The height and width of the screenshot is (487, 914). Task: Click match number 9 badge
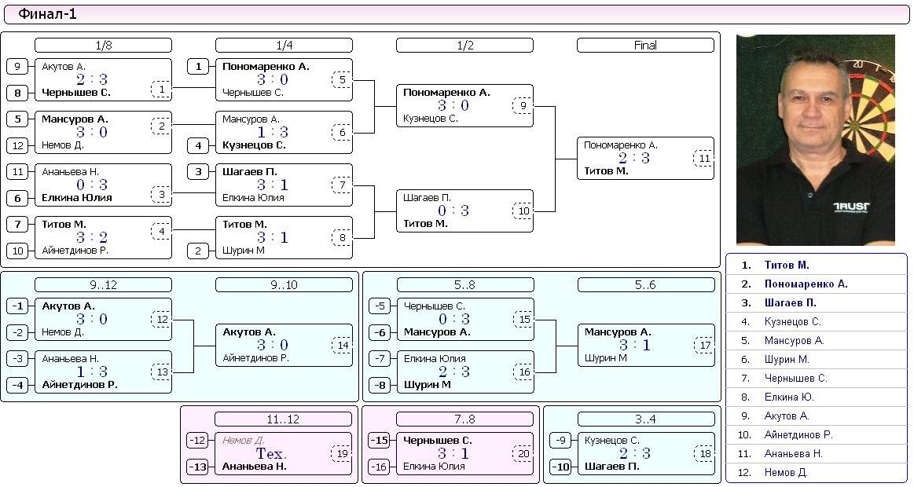pyautogui.click(x=523, y=106)
